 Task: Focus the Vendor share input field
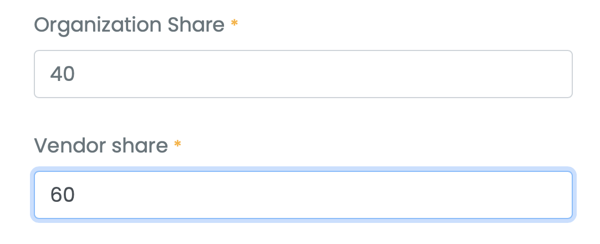point(303,195)
